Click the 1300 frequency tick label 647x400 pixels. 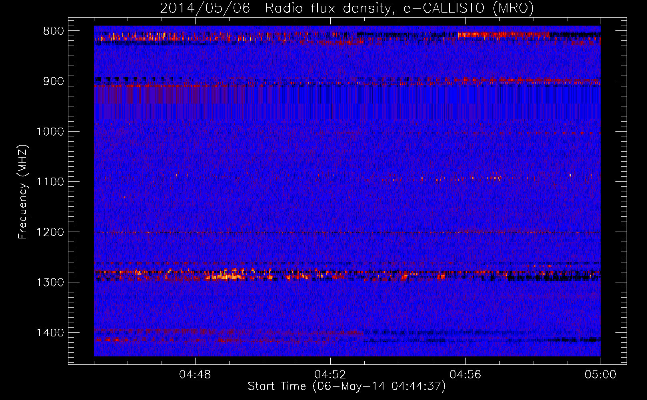click(50, 282)
